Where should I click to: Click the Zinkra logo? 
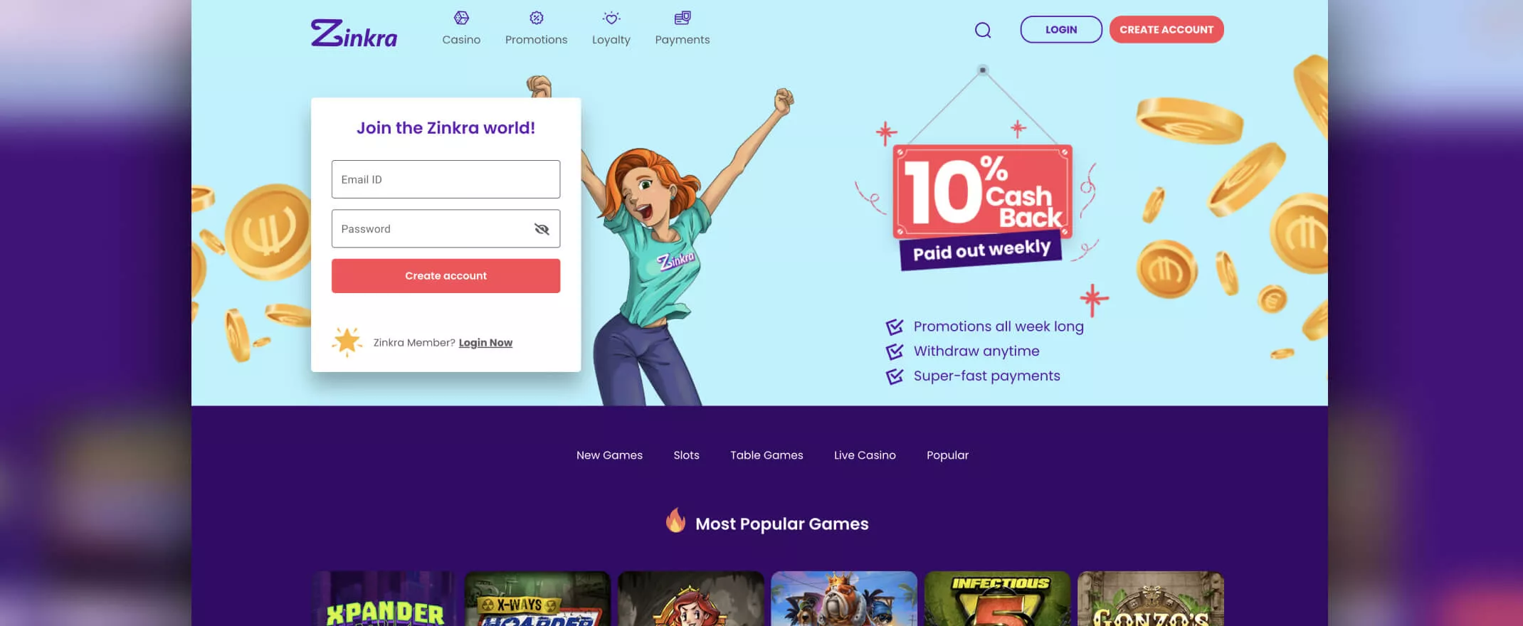[x=354, y=33]
